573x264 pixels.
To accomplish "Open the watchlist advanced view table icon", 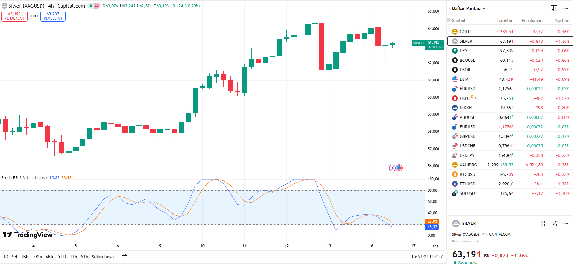I will (554, 8).
